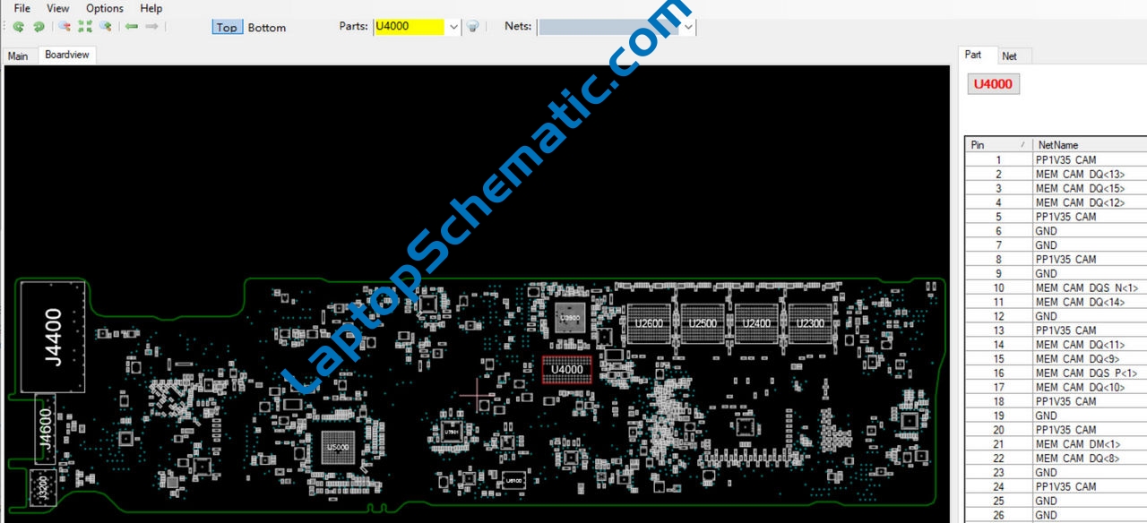Select pin 3 MEM CAM DQ<15>
This screenshot has height=523, width=1147.
coord(1056,188)
